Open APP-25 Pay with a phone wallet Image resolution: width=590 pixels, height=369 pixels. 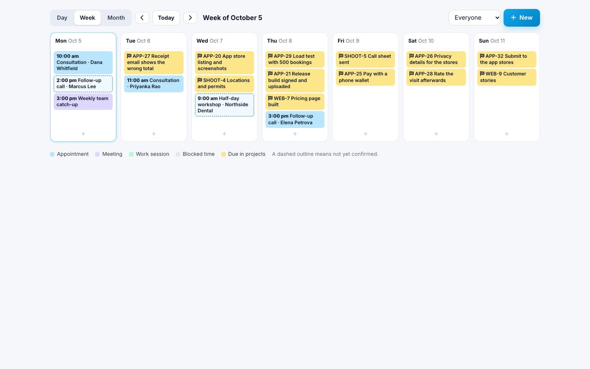coord(365,77)
